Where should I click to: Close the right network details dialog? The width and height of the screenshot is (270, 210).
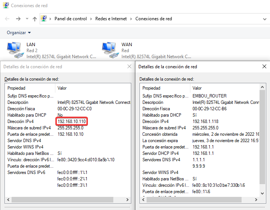[264, 66]
